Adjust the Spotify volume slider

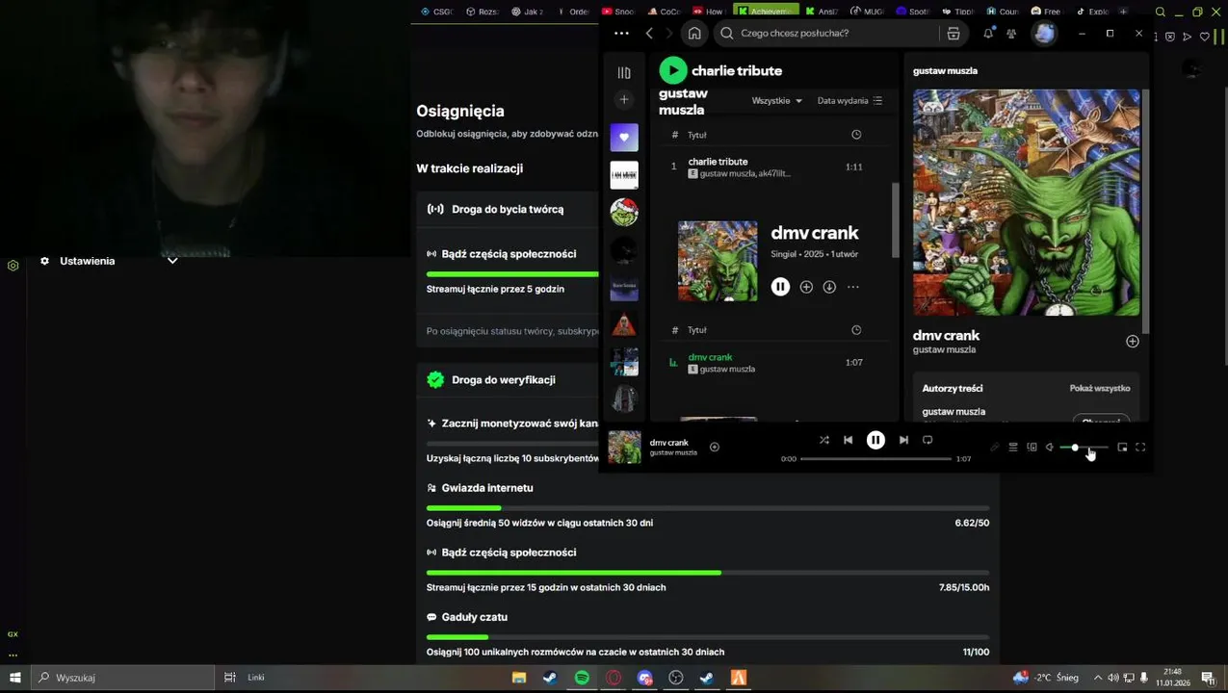tap(1084, 448)
